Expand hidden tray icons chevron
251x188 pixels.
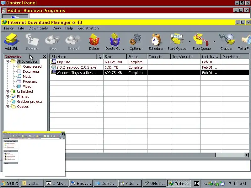click(x=206, y=184)
